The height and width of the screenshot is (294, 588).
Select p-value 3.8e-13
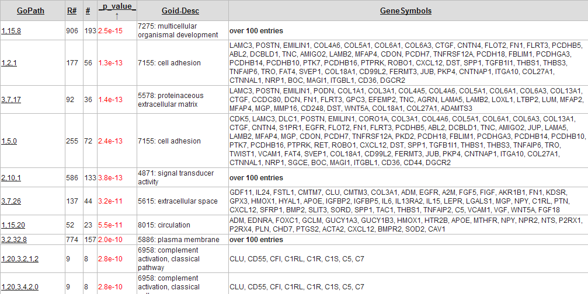pos(110,177)
